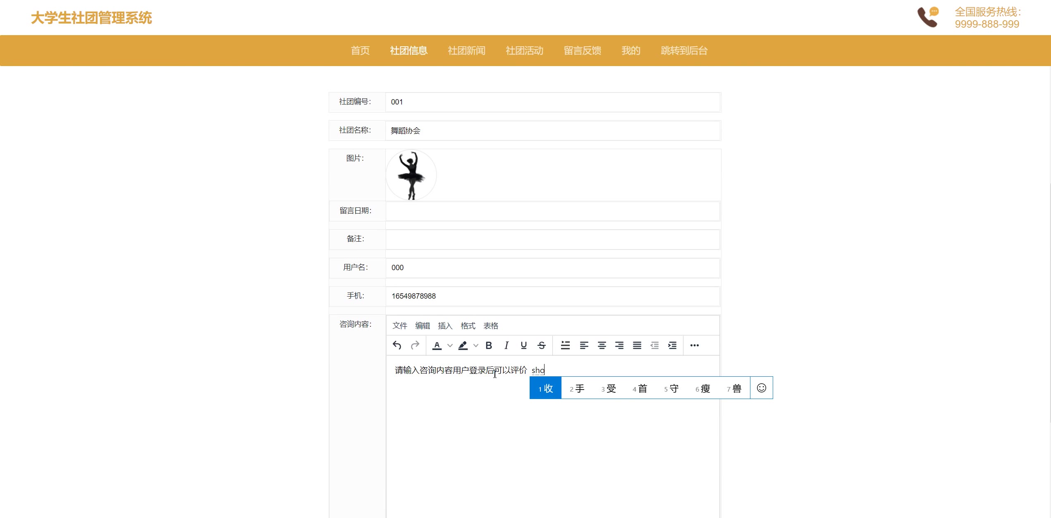The width and height of the screenshot is (1051, 518).
Task: Expand highlight color dropdown arrow
Action: click(x=476, y=346)
